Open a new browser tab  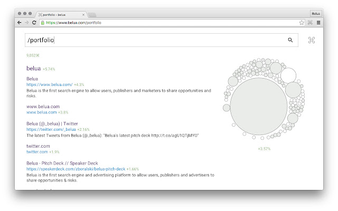92,14
